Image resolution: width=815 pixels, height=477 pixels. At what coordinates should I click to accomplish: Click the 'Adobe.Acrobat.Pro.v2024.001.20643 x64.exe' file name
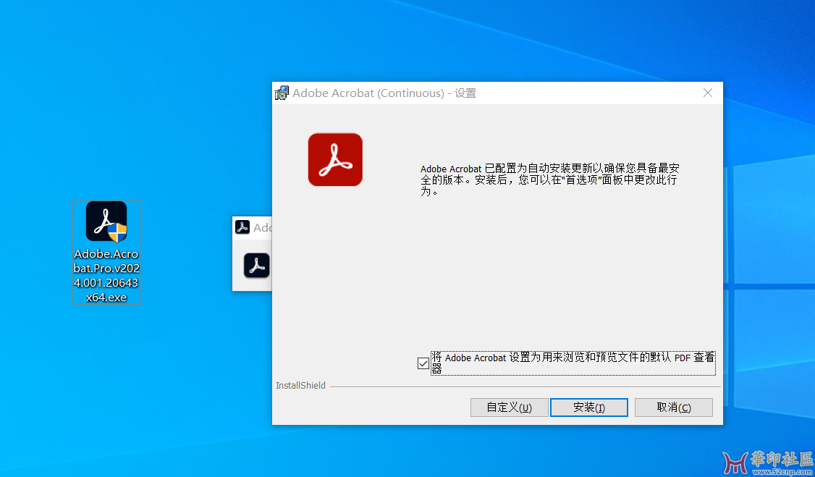point(106,275)
